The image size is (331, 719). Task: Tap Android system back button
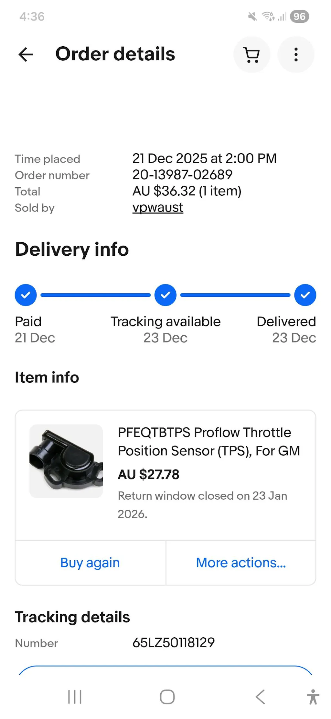click(x=260, y=697)
